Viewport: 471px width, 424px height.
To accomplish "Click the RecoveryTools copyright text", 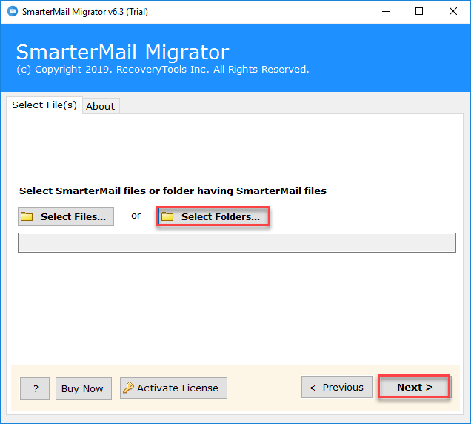I will [x=162, y=70].
